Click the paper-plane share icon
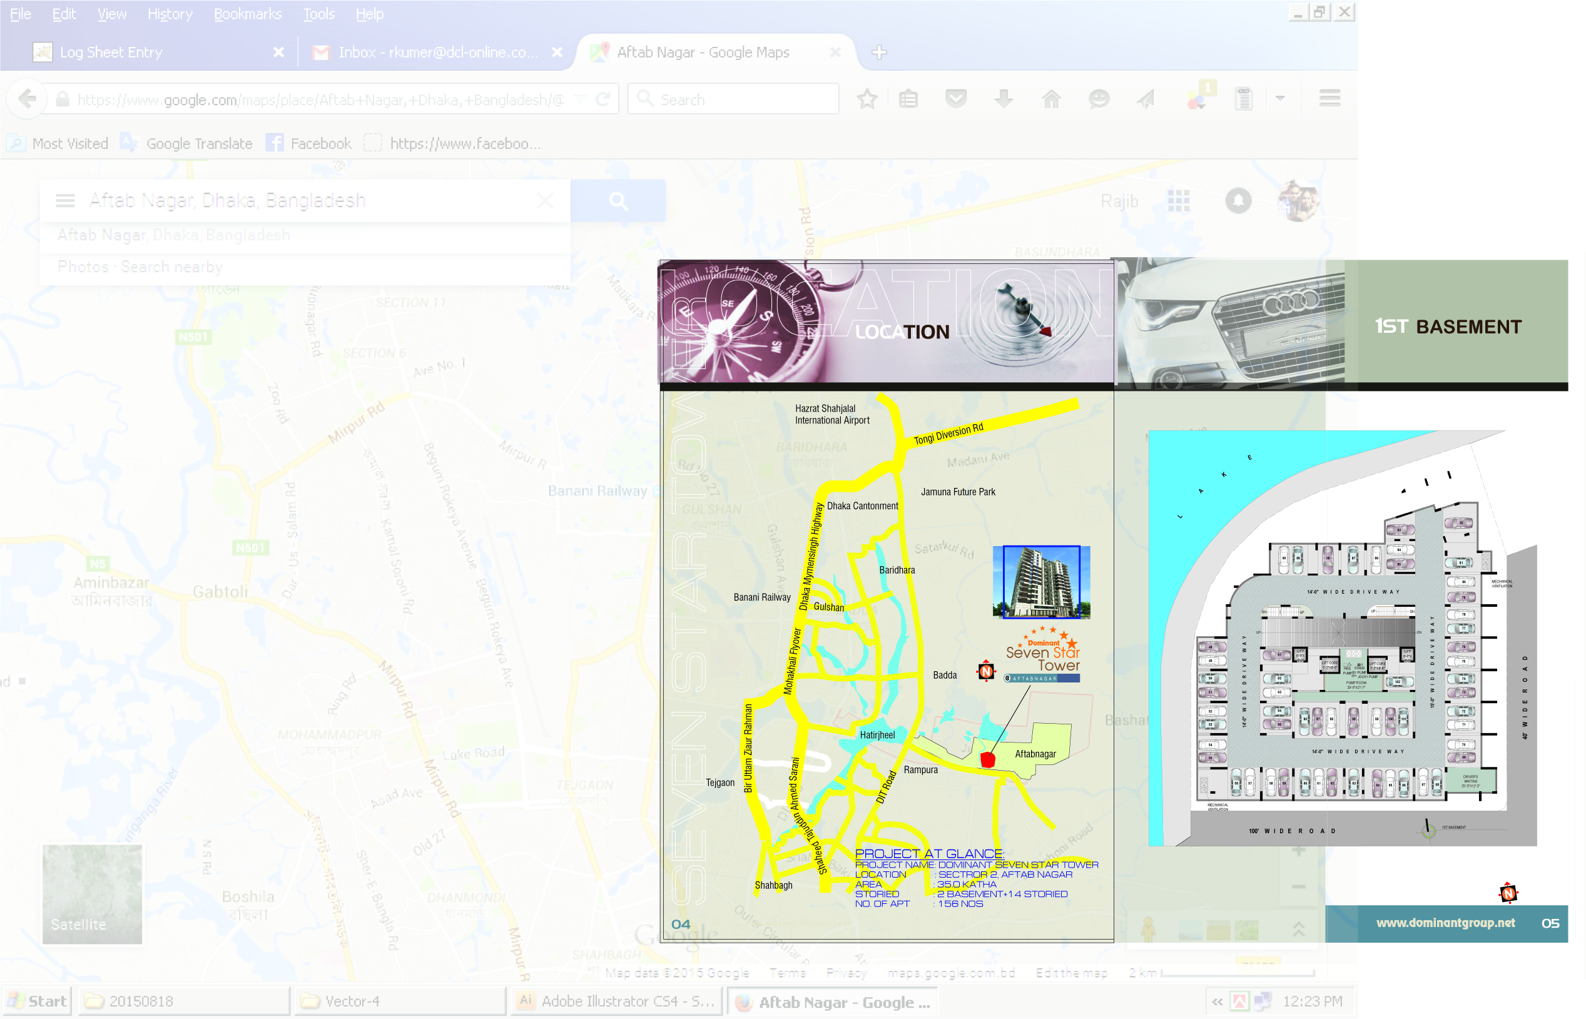The height and width of the screenshot is (1019, 1586). 1146,99
